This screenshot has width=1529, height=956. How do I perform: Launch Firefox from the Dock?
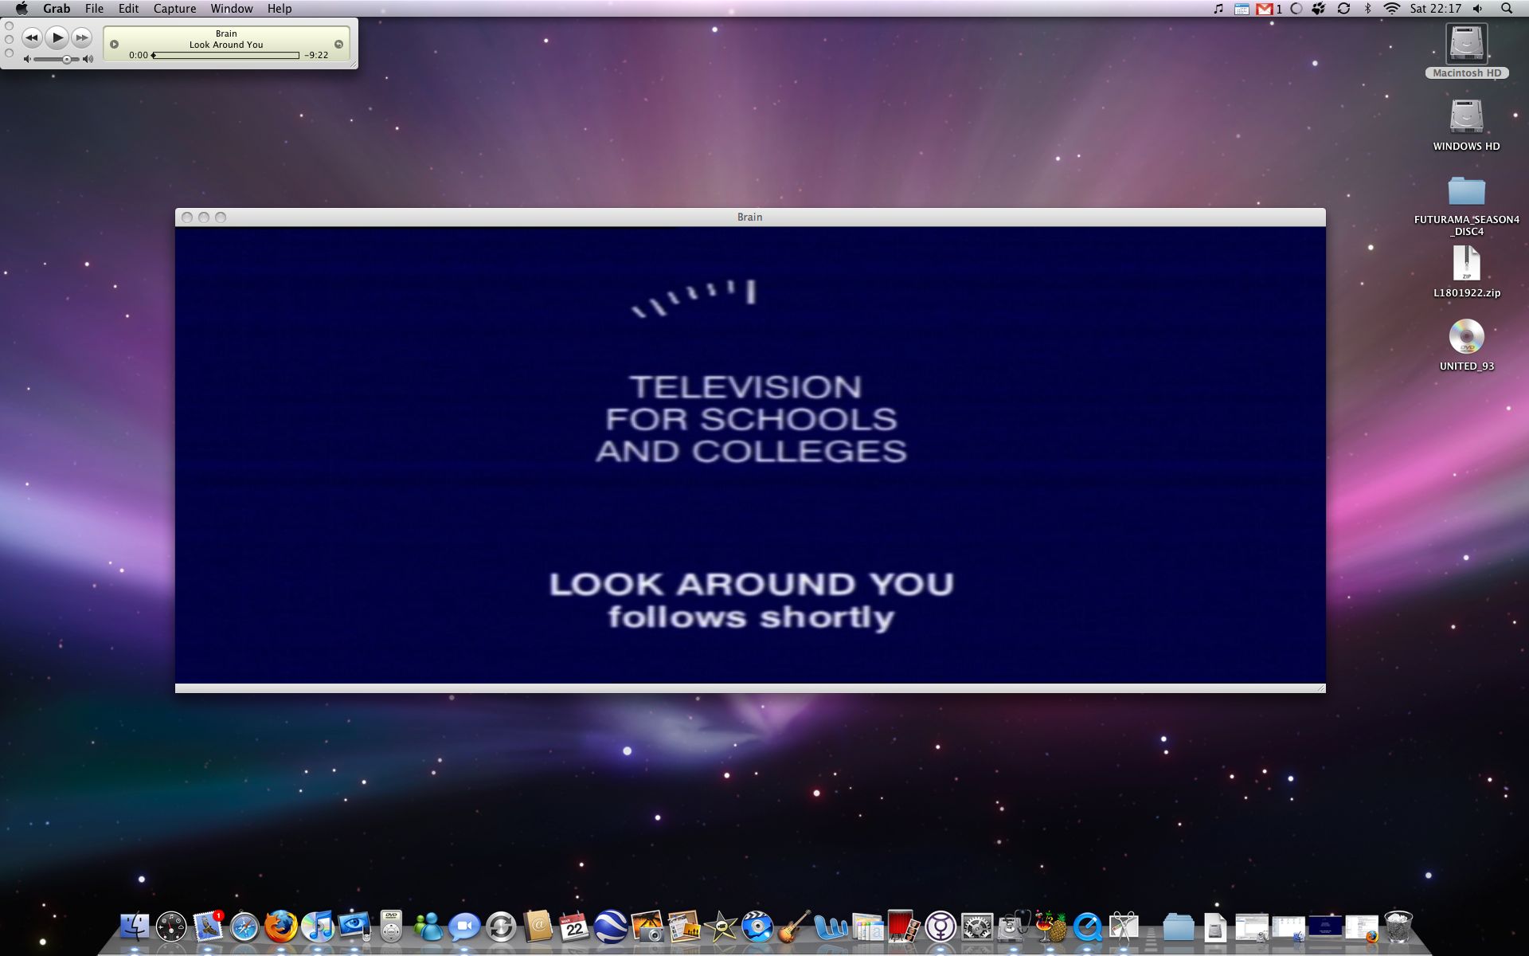pos(280,927)
